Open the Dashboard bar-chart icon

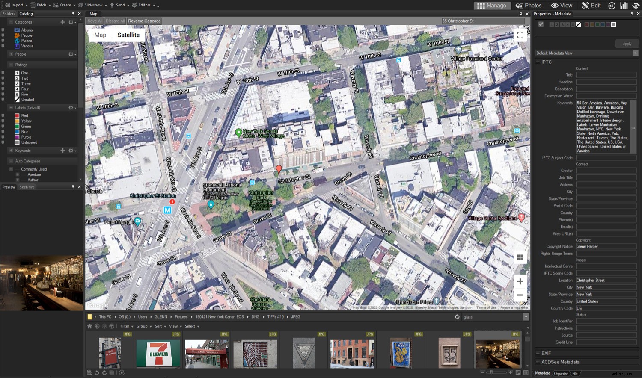(x=624, y=6)
